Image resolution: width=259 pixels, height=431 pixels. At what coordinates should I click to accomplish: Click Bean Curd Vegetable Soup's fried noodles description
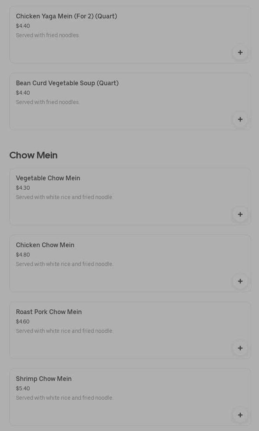pos(48,102)
